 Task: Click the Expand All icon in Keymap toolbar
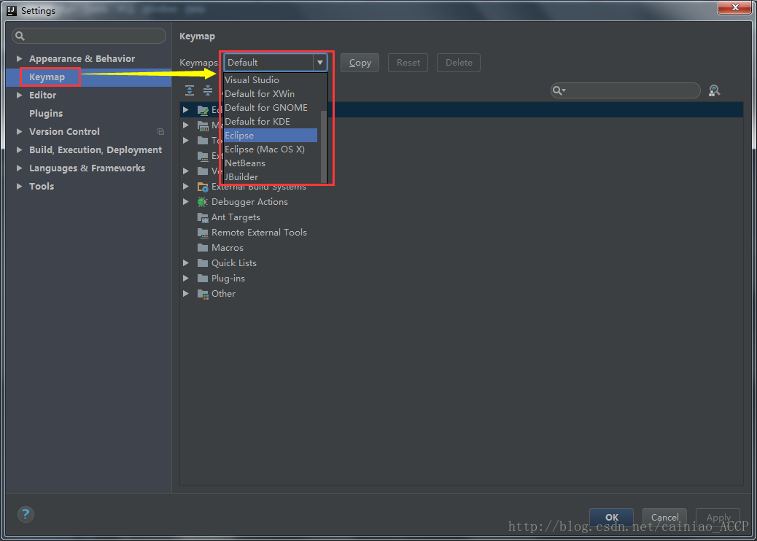tap(190, 90)
